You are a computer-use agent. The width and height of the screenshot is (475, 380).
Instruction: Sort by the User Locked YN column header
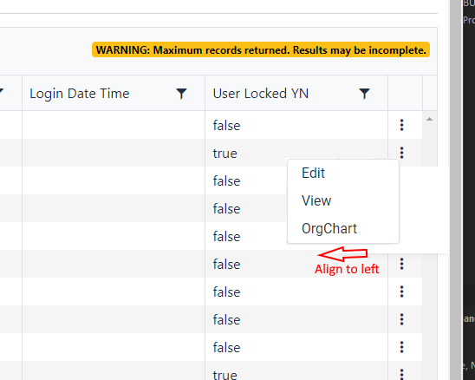tap(261, 94)
